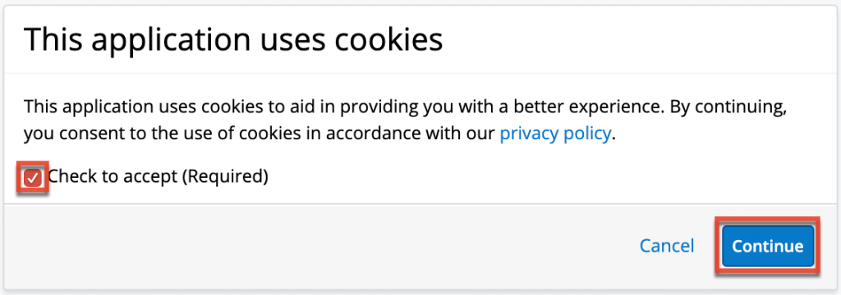Click the "This application uses cookies" heading
Screen dimensions: 841x295
coord(233,39)
